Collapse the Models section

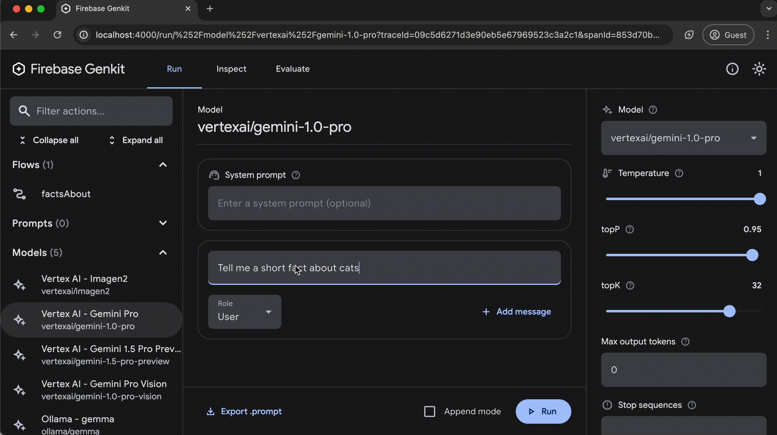pyautogui.click(x=163, y=253)
